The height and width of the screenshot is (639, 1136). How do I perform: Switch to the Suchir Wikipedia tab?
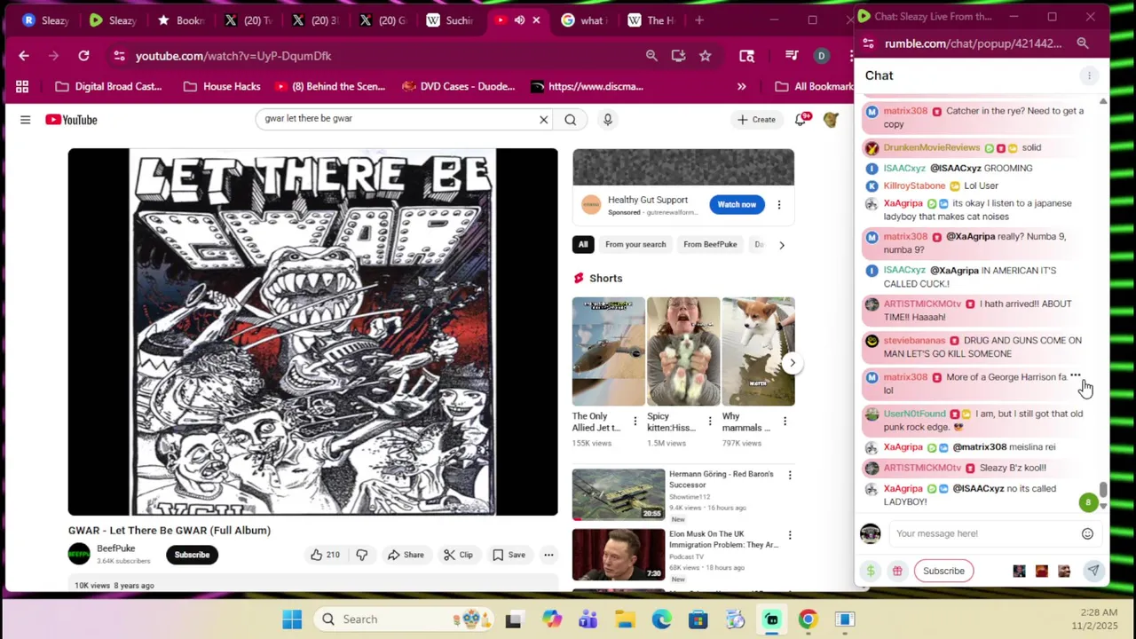pos(450,20)
